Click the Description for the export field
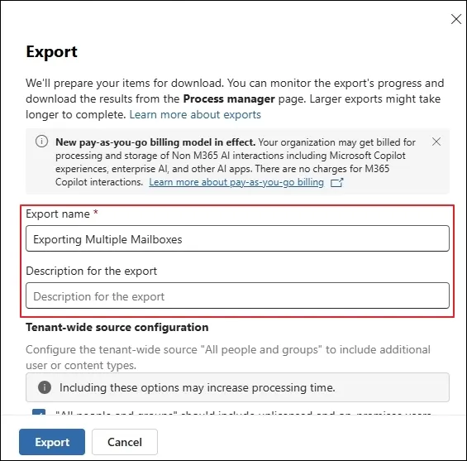Viewport: 467px width, 461px height. click(237, 295)
